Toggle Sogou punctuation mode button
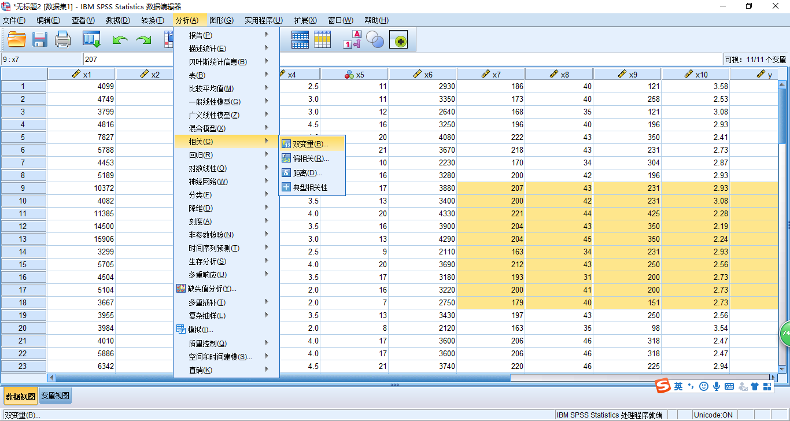Image resolution: width=790 pixels, height=421 pixels. [691, 386]
